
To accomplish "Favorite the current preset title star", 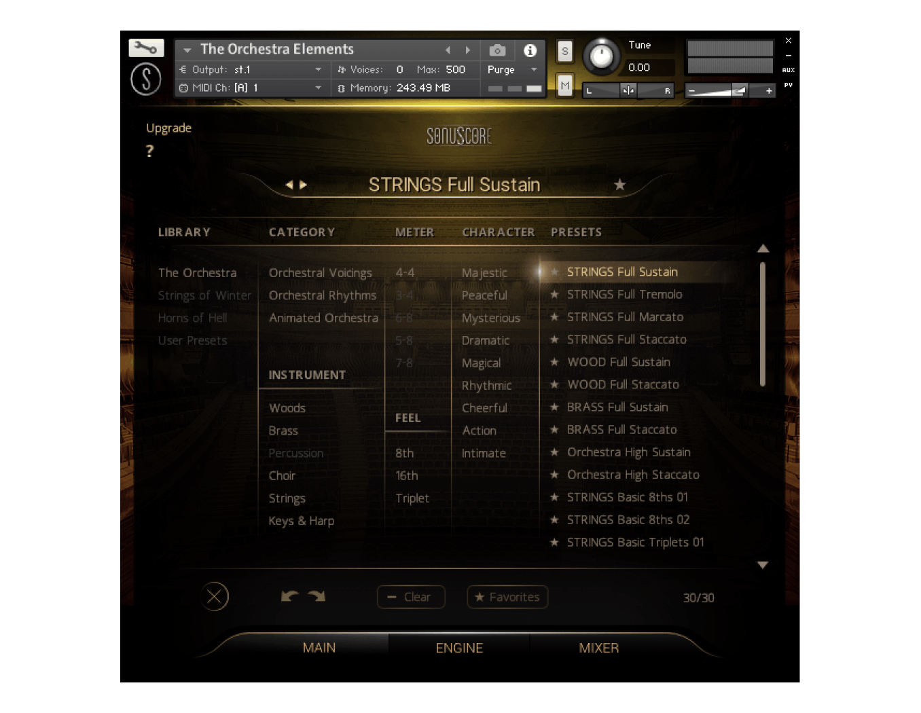I will 619,185.
